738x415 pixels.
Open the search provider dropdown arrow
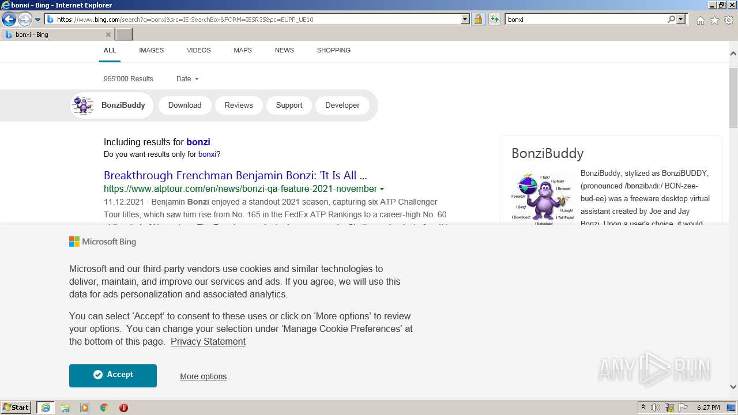click(x=681, y=19)
